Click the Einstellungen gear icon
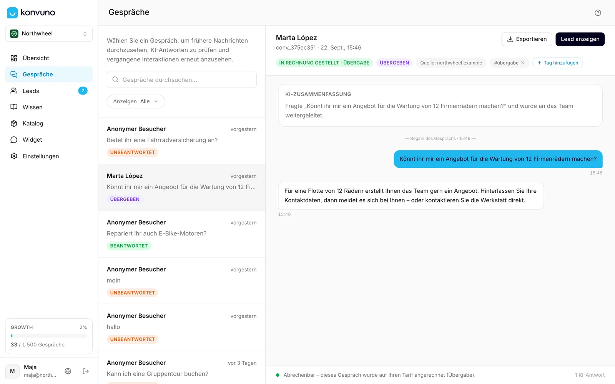 [14, 156]
